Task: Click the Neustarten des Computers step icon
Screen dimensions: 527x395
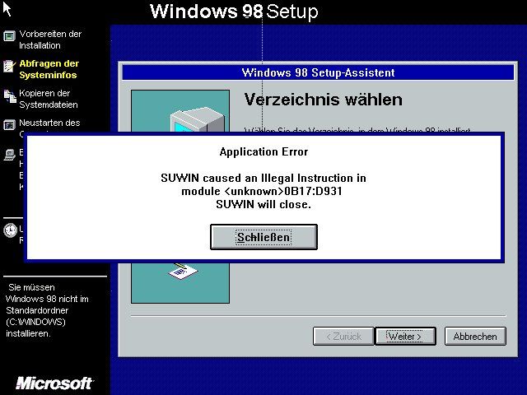Action: (9, 124)
